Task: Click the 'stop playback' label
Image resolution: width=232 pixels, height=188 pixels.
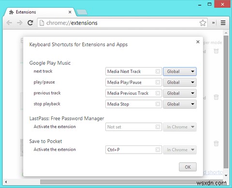Action: pos(47,104)
